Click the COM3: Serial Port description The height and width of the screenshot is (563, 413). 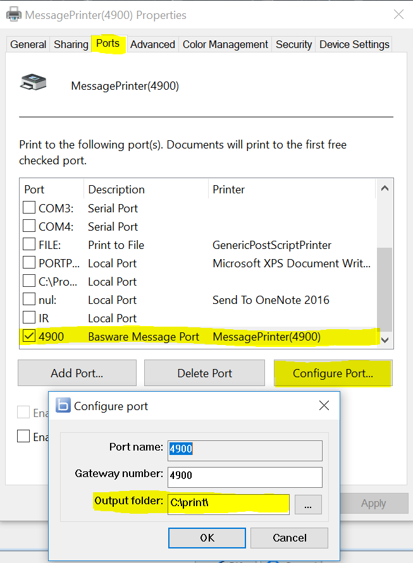click(113, 209)
